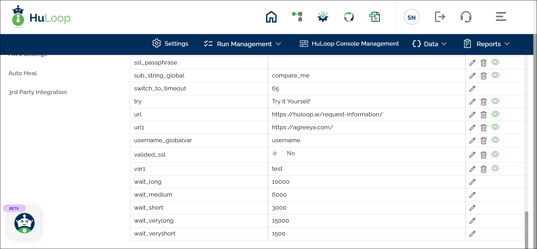This screenshot has width=537, height=249.
Task: Click the logout icon
Action: (x=440, y=17)
